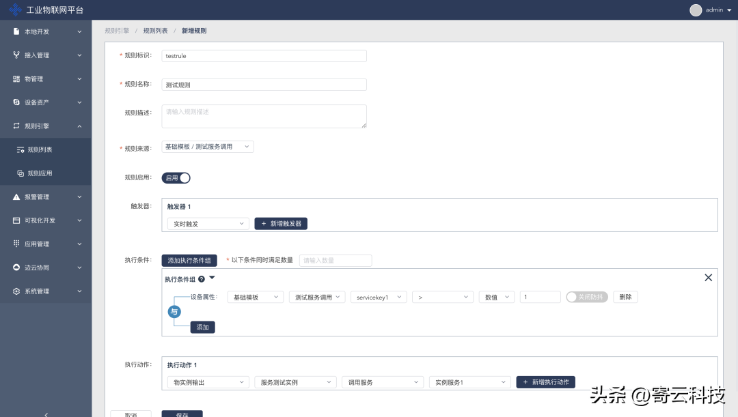Open the 规则来源 source dropdown
The height and width of the screenshot is (417, 738).
pyautogui.click(x=207, y=146)
